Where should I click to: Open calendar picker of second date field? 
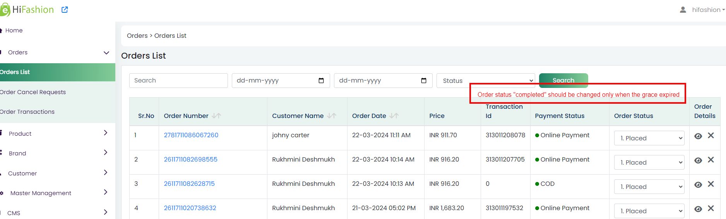click(424, 81)
